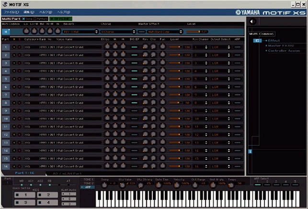This screenshot has height=209, width=308.
Task: Click the Multi Common Hi EQ knob
Action: (x=58, y=31)
